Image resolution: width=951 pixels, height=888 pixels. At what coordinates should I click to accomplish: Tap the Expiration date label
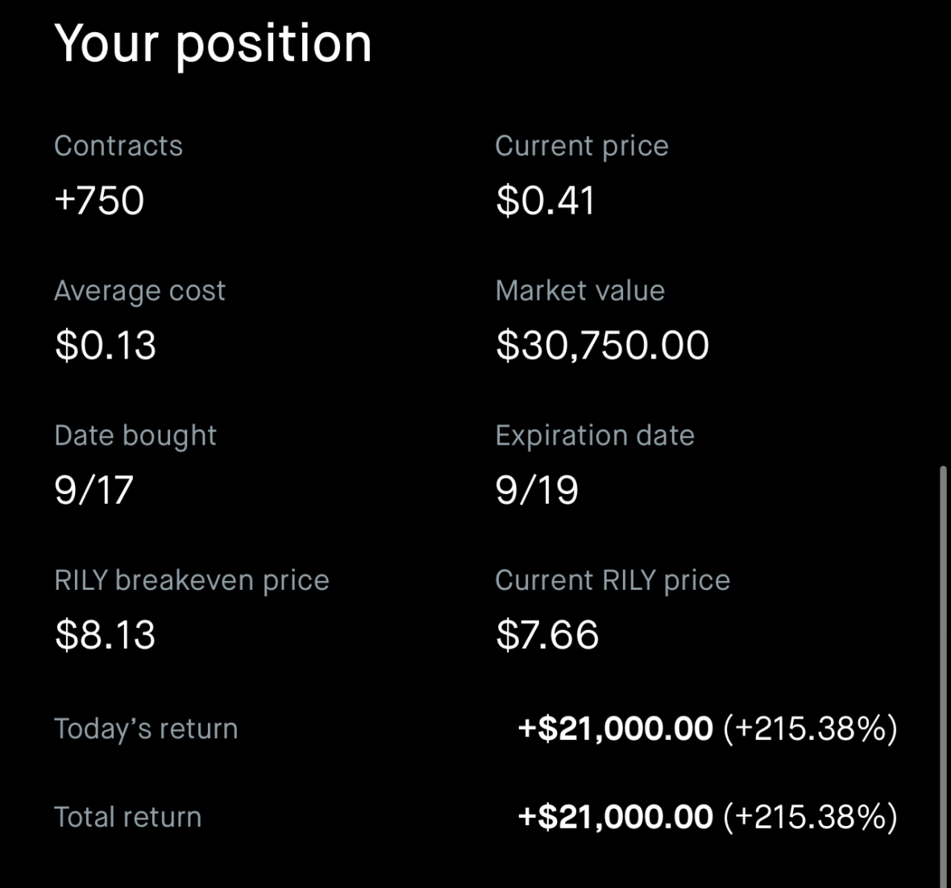coord(594,436)
